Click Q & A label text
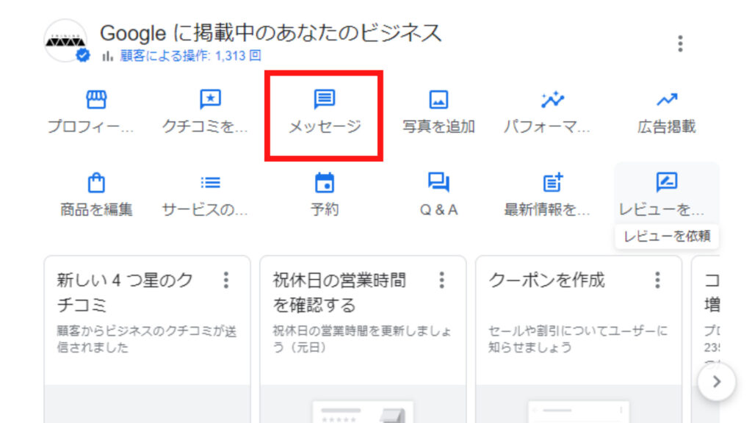Image resolution: width=752 pixels, height=423 pixels. tap(438, 210)
